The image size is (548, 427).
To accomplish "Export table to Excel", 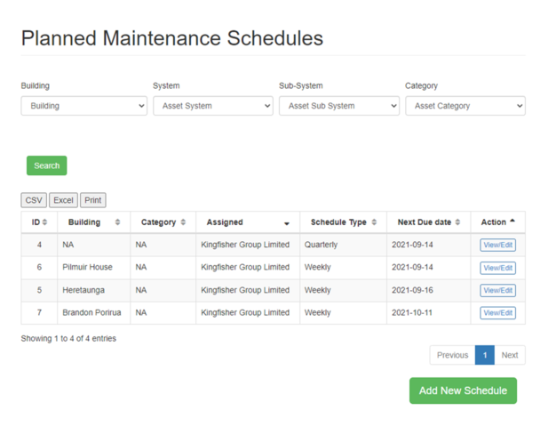I will point(63,200).
